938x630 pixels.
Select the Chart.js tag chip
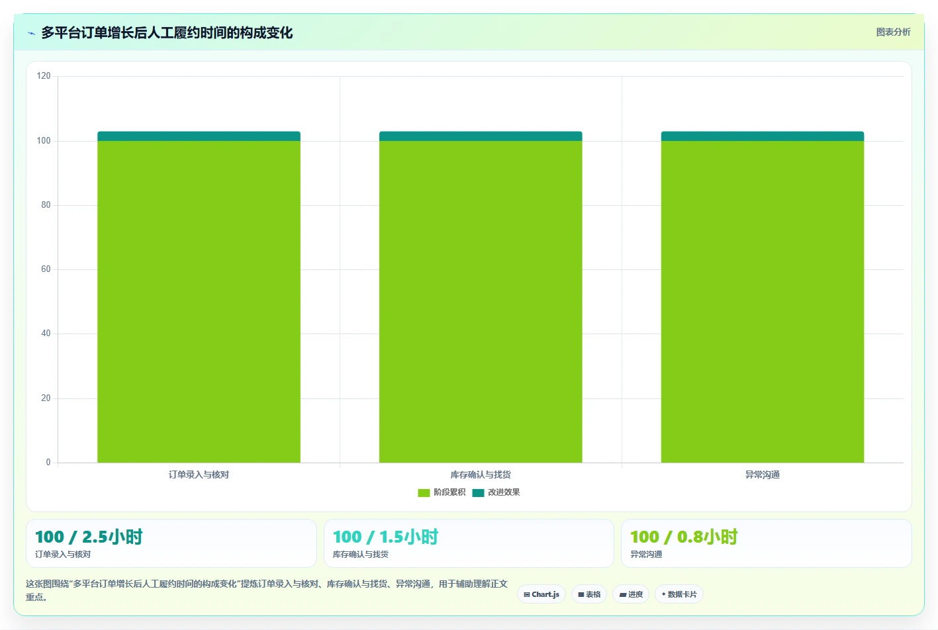pos(541,594)
